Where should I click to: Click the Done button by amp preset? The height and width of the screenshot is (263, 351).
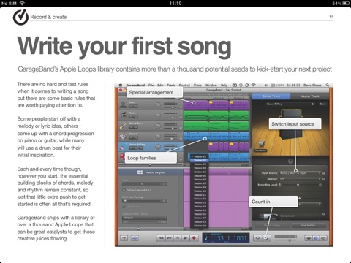(x=322, y=104)
